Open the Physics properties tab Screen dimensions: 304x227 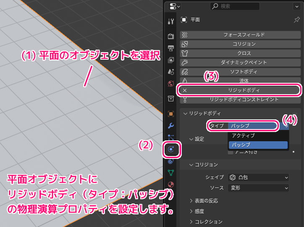click(171, 149)
